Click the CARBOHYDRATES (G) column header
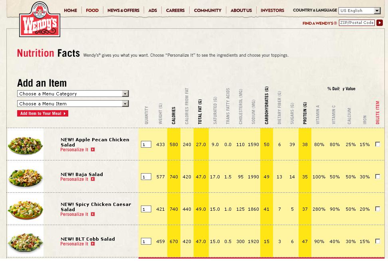 pos(267,105)
